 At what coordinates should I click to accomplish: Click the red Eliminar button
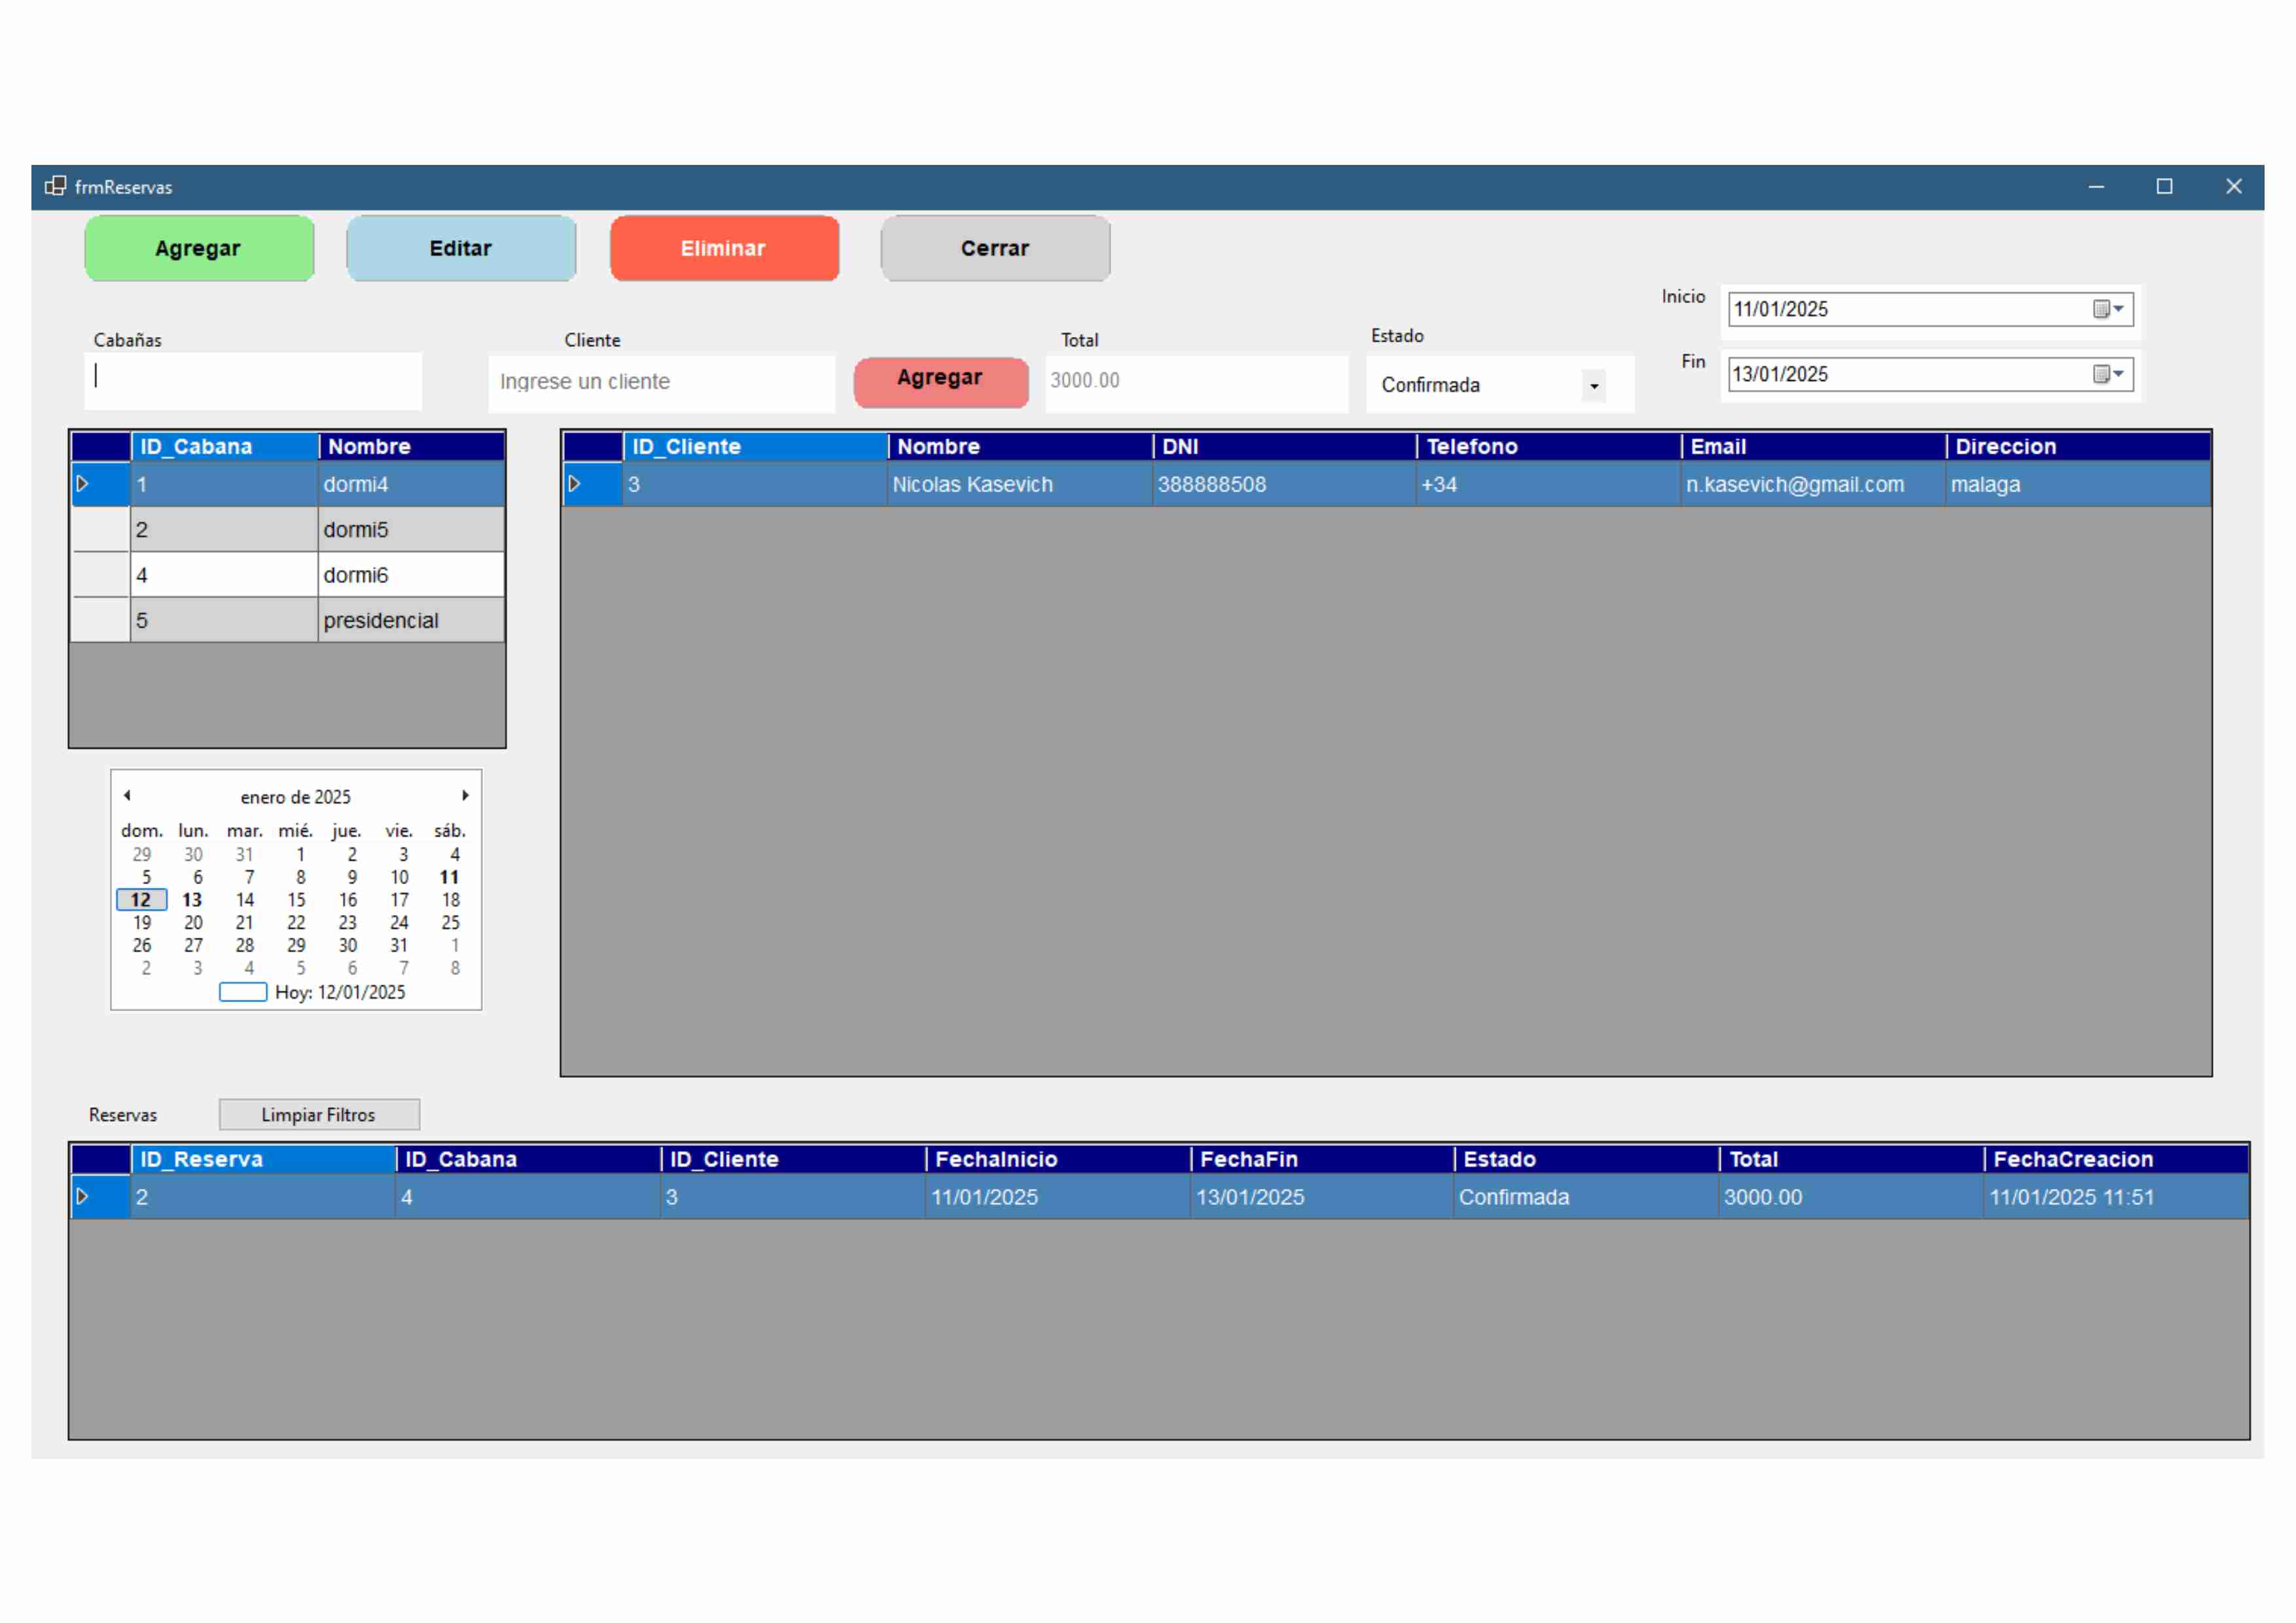(724, 248)
